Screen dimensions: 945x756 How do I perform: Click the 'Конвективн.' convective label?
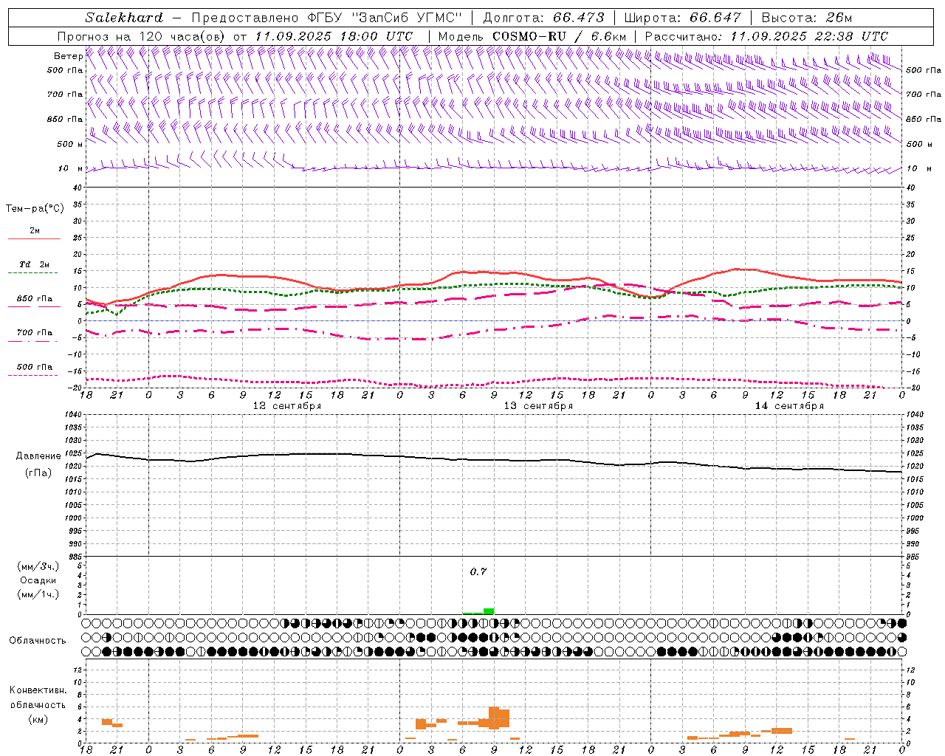pos(38,690)
